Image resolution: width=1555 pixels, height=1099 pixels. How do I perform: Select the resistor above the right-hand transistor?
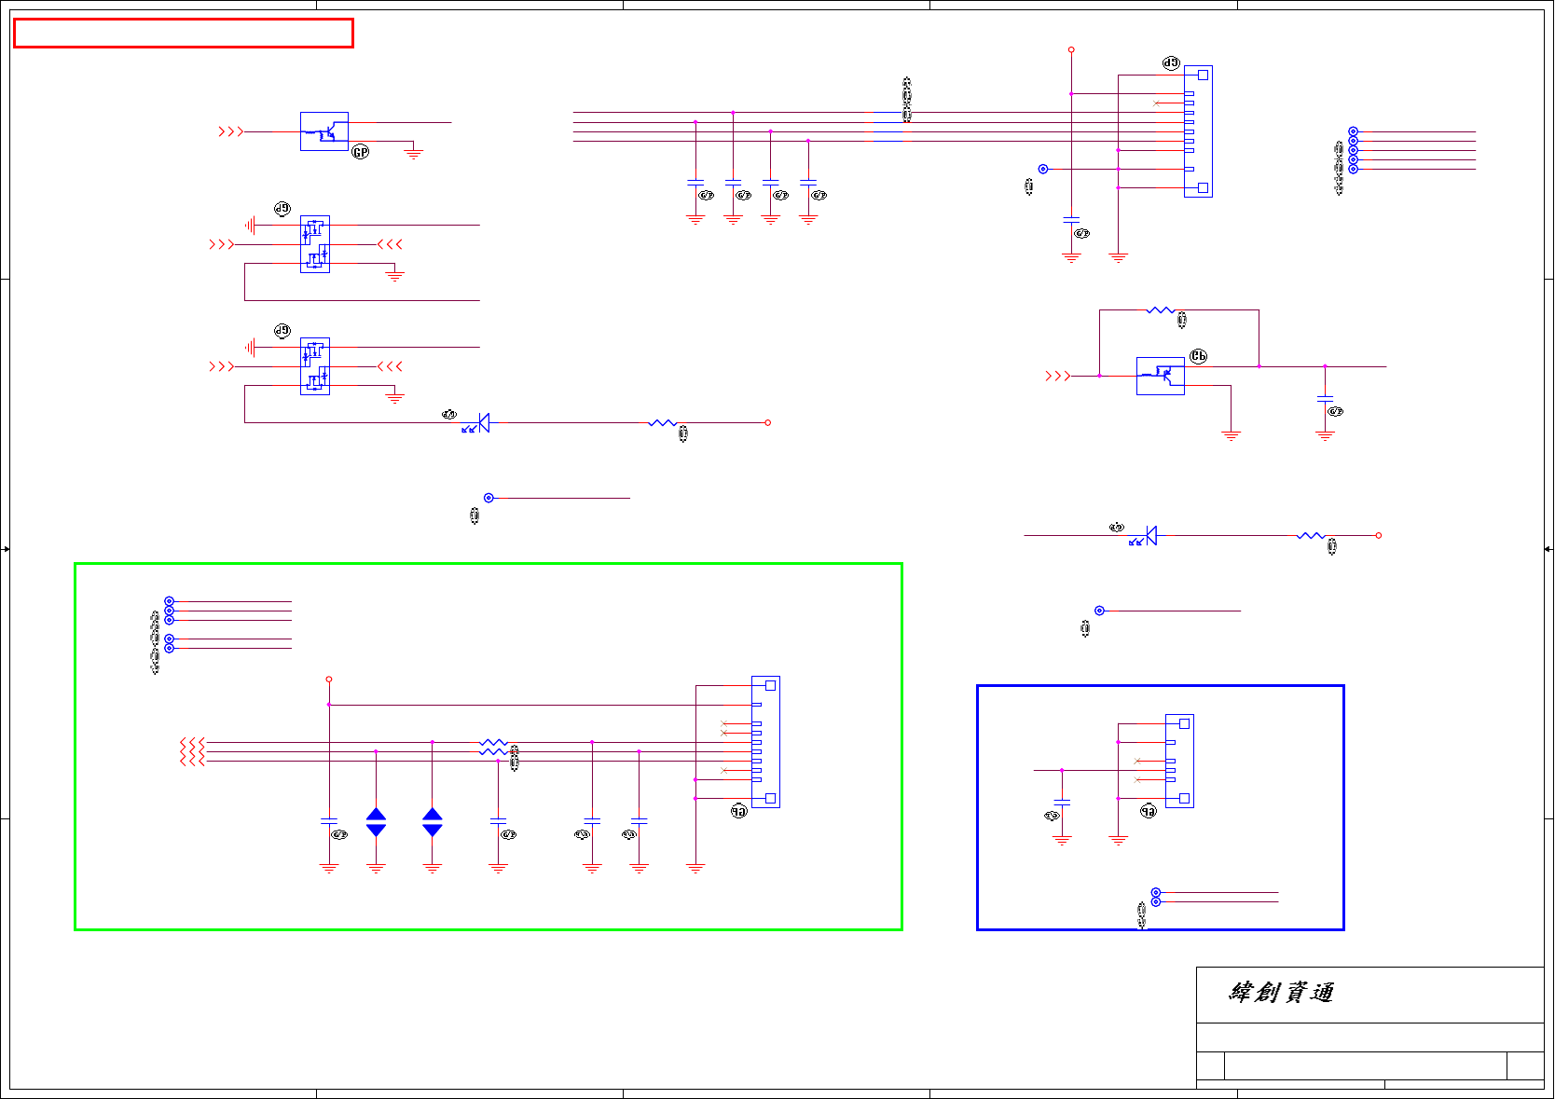click(1161, 309)
